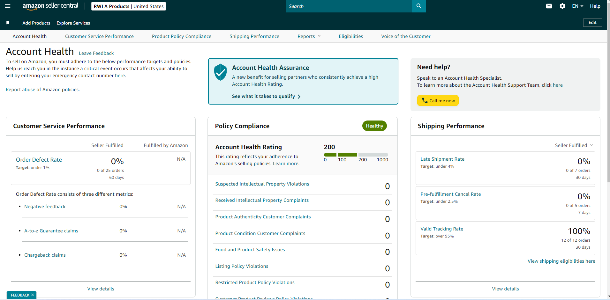Click into the Search input field
Viewport: 610px width, 300px height.
(x=349, y=6)
